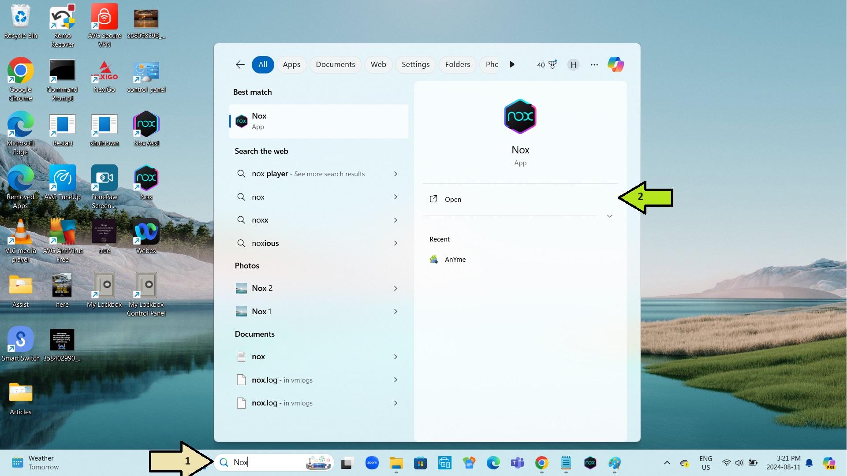Click the rewards points trophy icon
Screen dimensions: 847x476
552,64
